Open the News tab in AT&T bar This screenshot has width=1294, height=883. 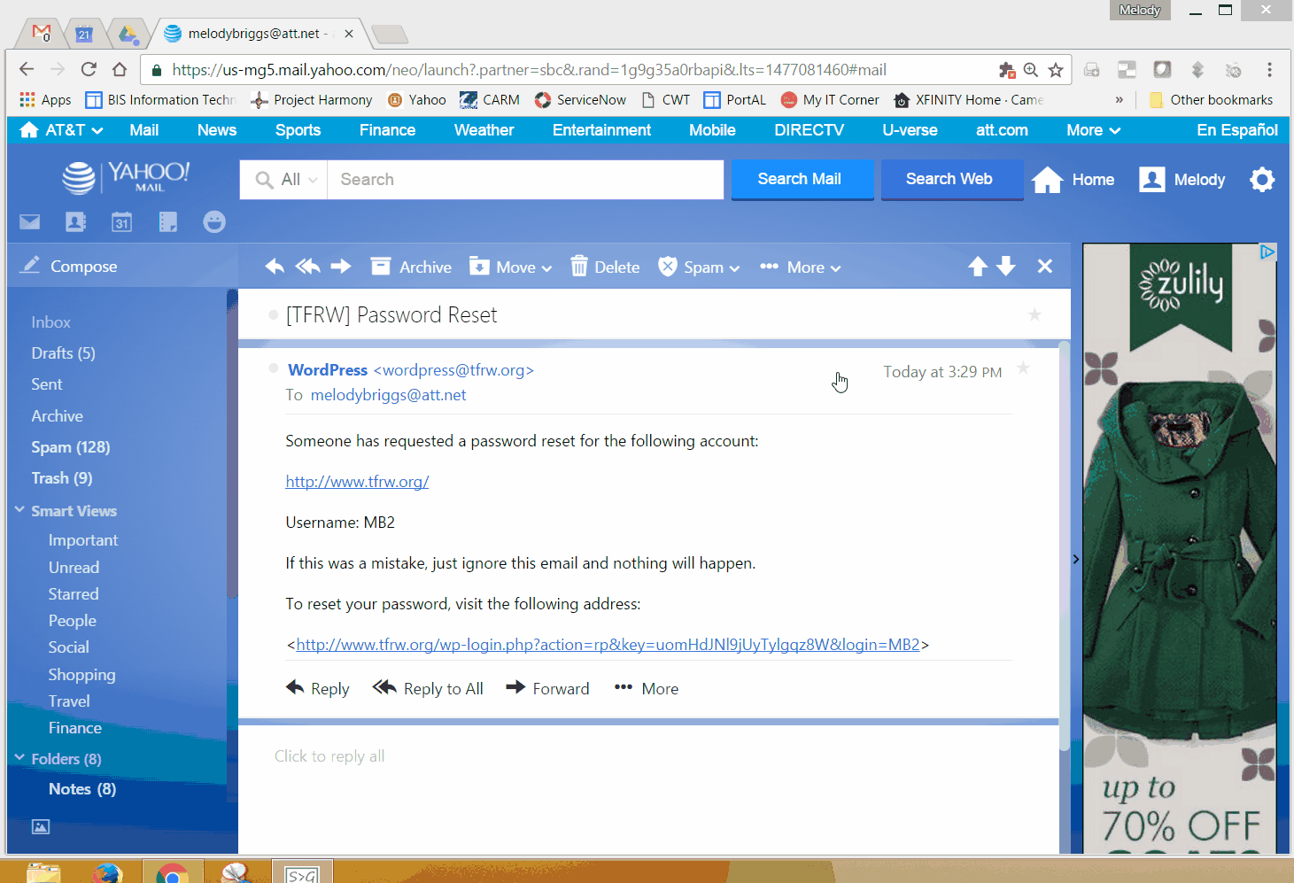217,130
